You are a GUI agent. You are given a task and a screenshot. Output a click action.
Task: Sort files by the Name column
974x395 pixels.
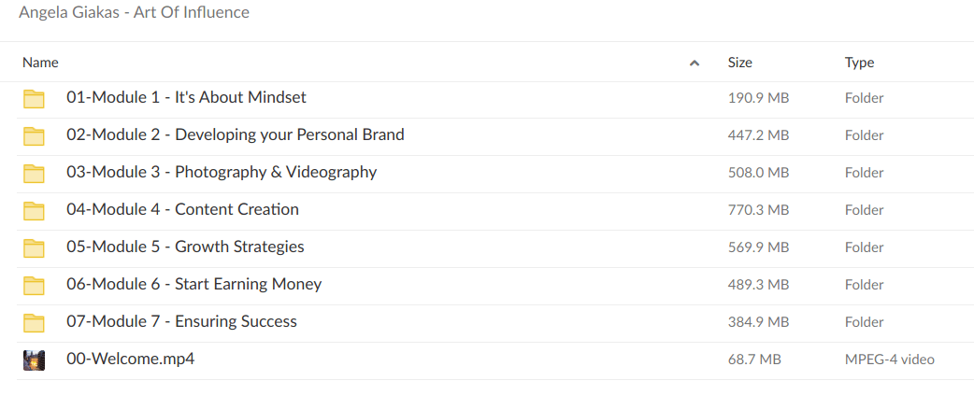tap(40, 63)
